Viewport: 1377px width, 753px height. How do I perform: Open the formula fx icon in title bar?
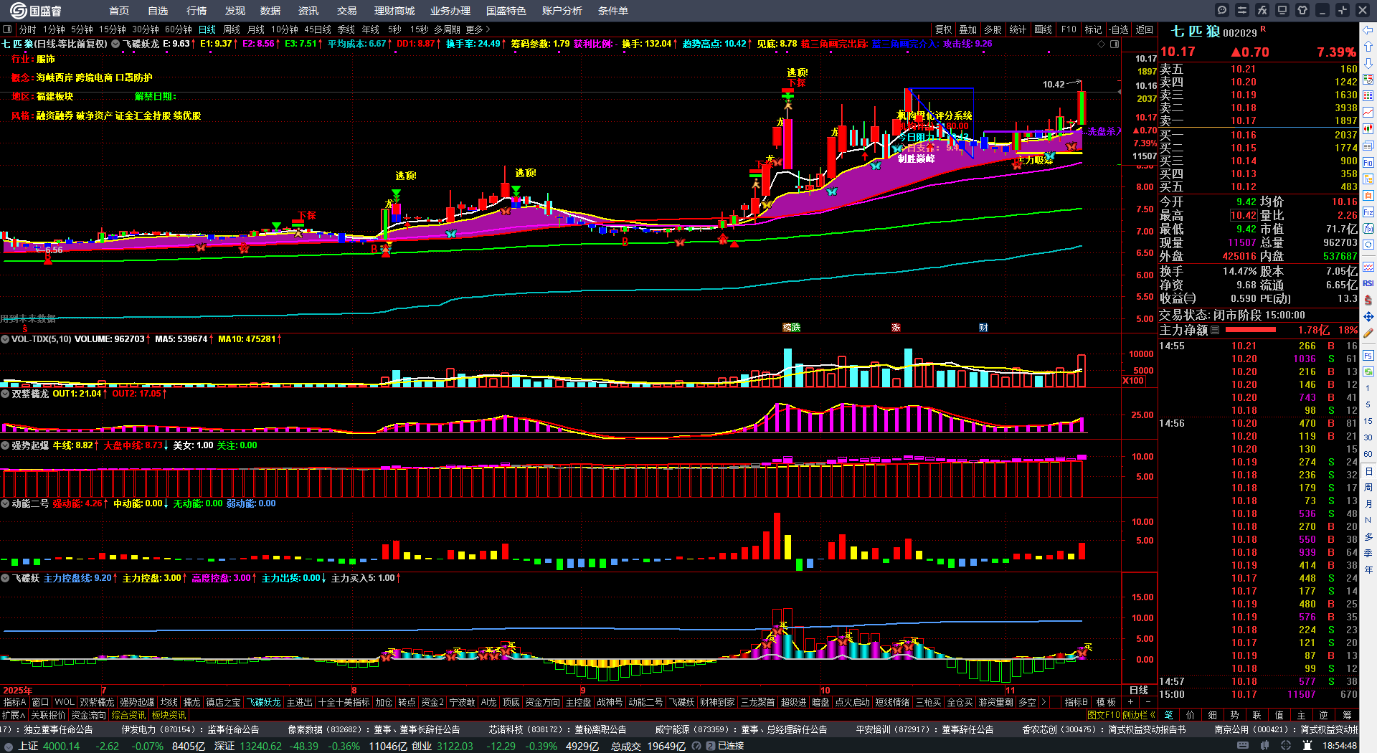point(1262,10)
